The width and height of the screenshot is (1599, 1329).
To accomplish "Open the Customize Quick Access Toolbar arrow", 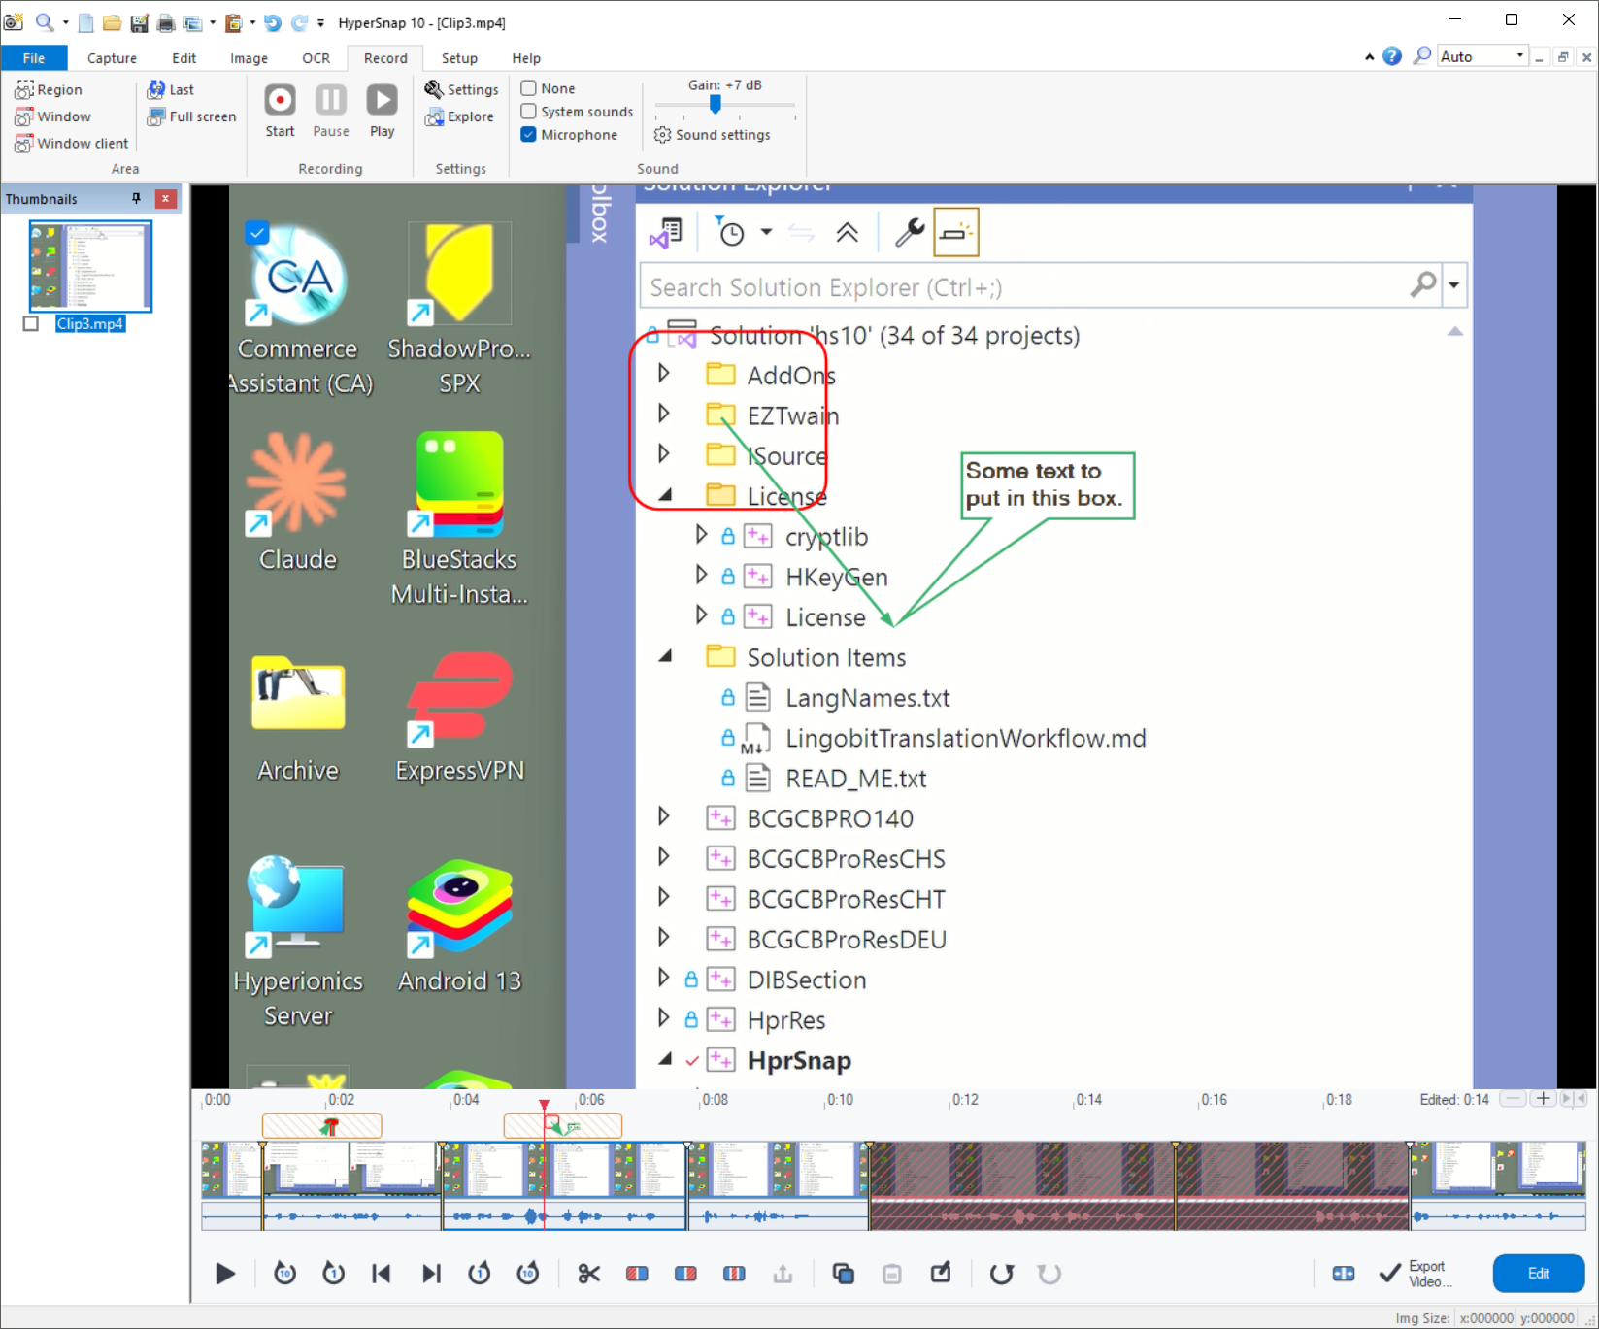I will [x=320, y=22].
